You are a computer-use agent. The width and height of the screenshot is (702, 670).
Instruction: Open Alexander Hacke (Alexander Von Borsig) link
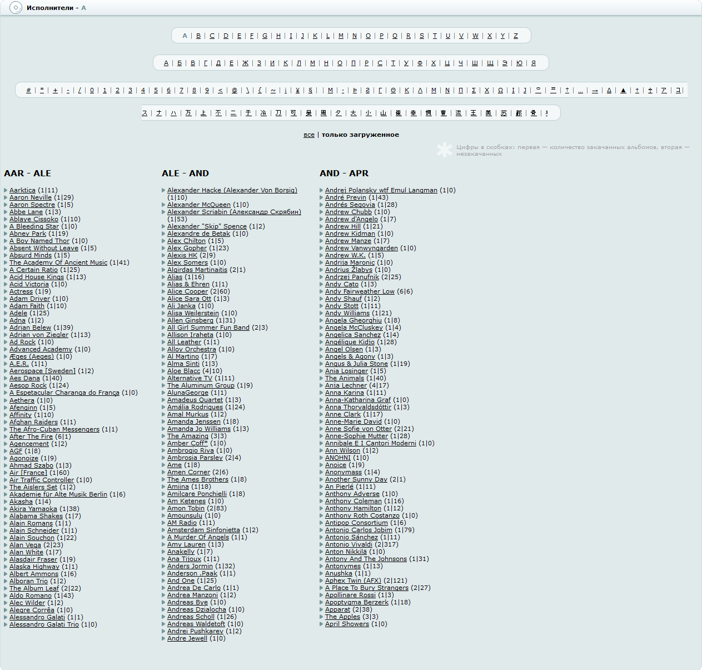[232, 190]
